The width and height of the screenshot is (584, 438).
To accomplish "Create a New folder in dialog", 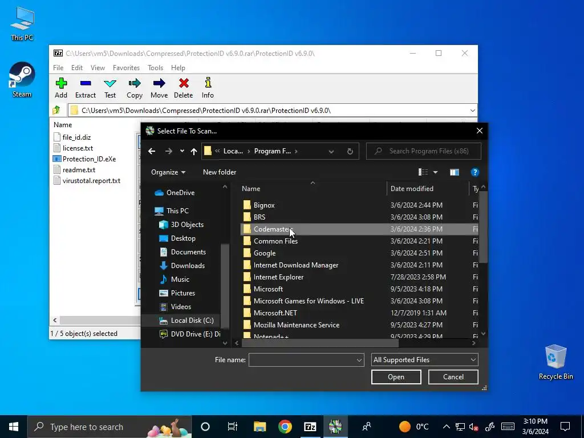I will click(220, 172).
